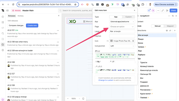The image size is (179, 101).
Task: Open options for release v0.2.130 test other menu
Action: click(x=58, y=42)
